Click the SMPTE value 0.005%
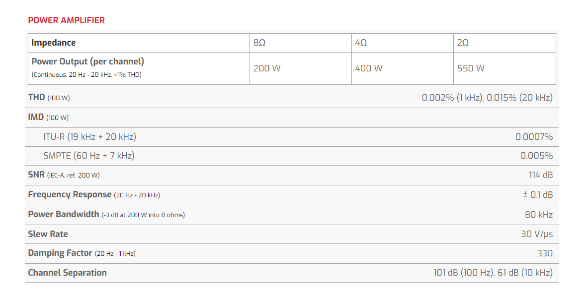 536,156
